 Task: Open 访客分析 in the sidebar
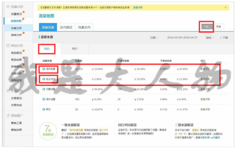click(x=16, y=28)
